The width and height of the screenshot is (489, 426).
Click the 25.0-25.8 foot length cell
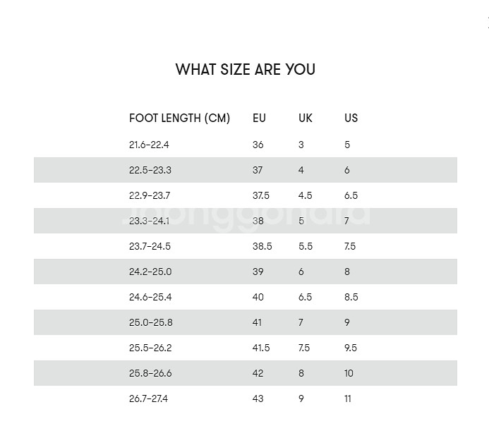151,322
